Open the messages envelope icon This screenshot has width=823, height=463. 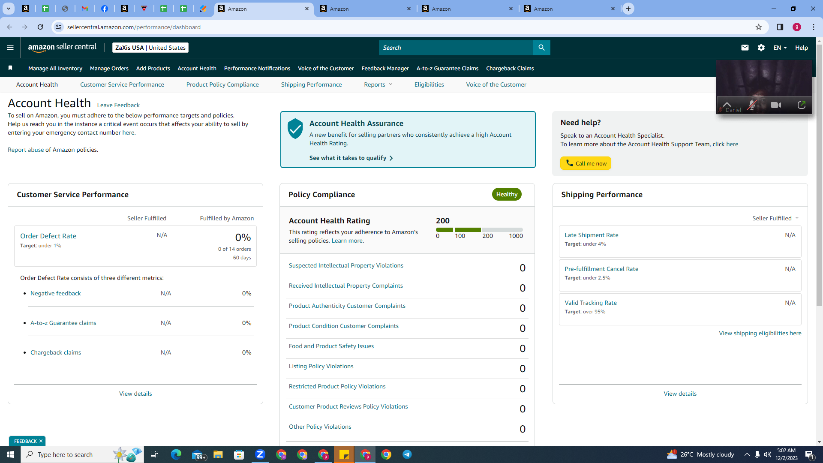pos(745,48)
